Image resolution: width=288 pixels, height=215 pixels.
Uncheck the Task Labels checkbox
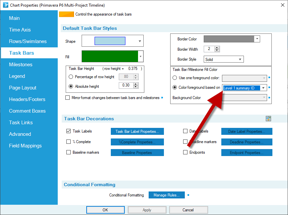68,131
